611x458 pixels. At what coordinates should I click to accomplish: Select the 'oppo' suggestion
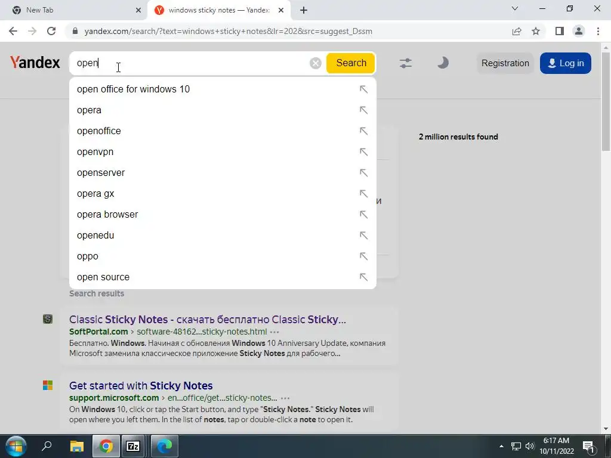pos(223,256)
